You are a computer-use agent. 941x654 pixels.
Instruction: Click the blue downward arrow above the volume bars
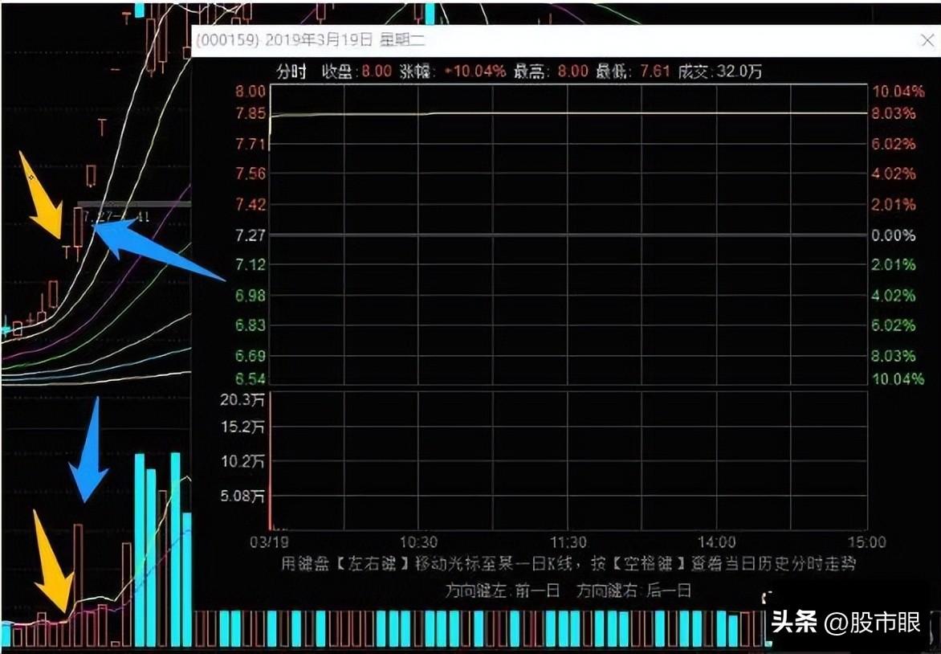[90, 452]
